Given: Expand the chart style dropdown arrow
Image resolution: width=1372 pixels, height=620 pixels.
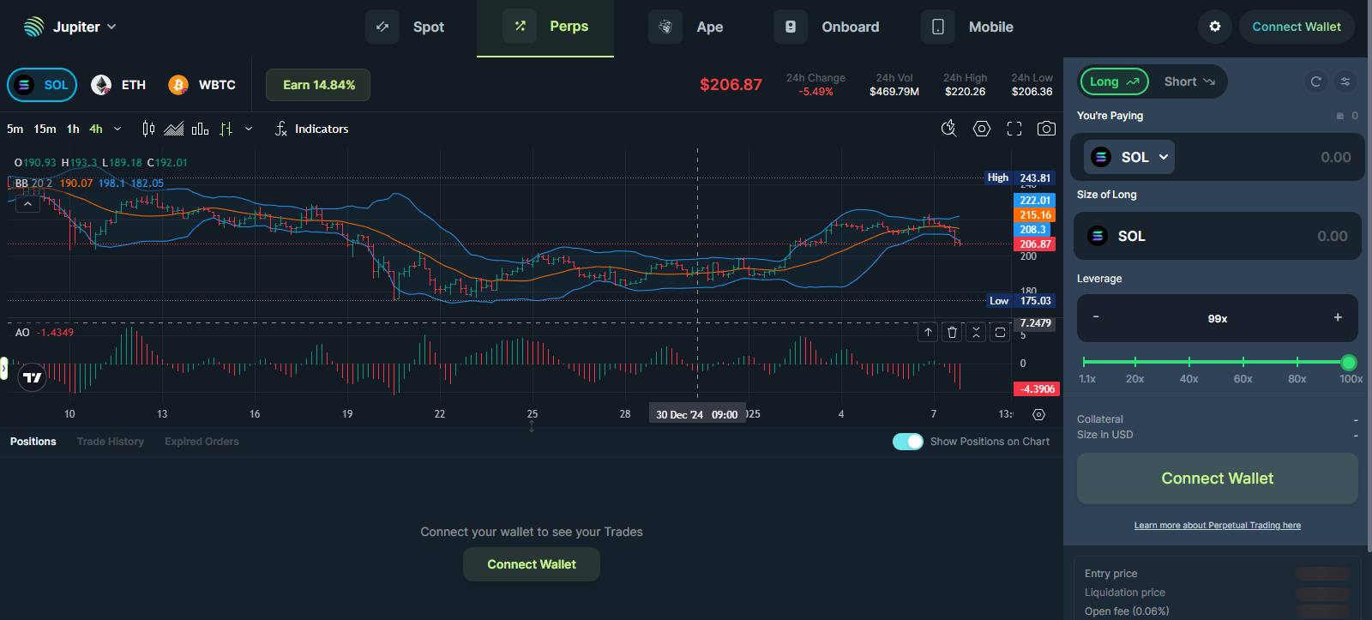Looking at the screenshot, I should (x=249, y=129).
